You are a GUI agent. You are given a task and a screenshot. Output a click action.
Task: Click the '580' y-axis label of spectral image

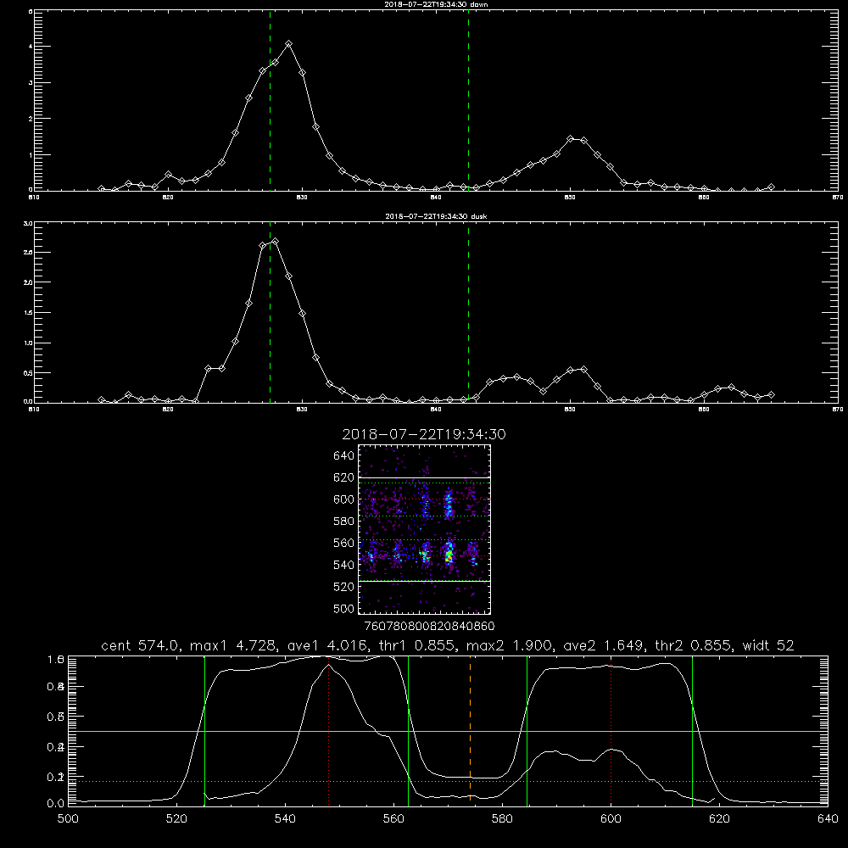tap(343, 522)
